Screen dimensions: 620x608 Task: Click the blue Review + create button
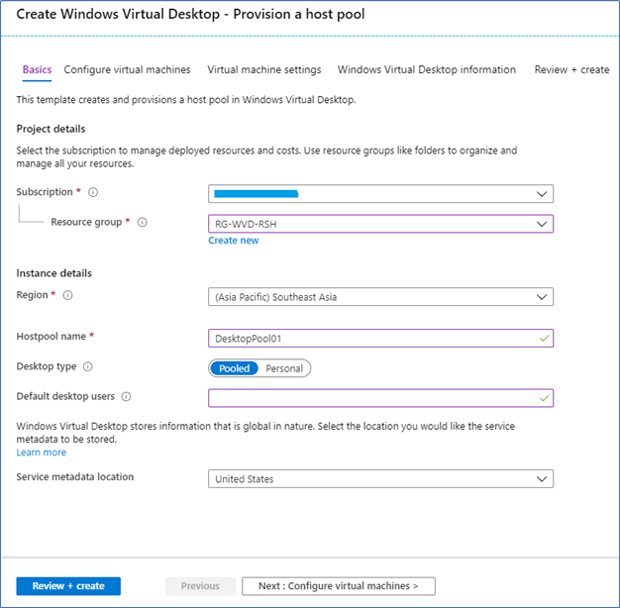[x=68, y=586]
